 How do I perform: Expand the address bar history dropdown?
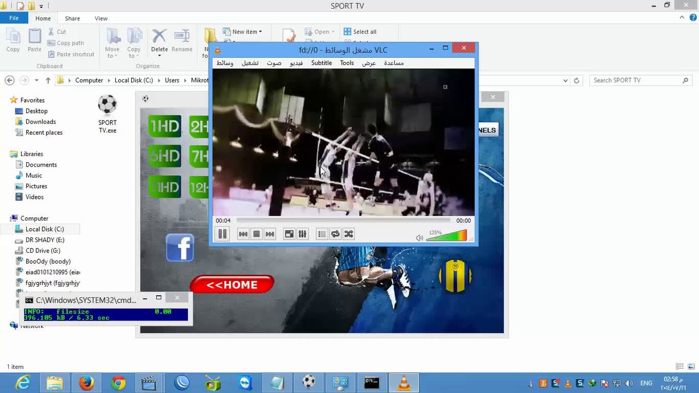point(565,80)
